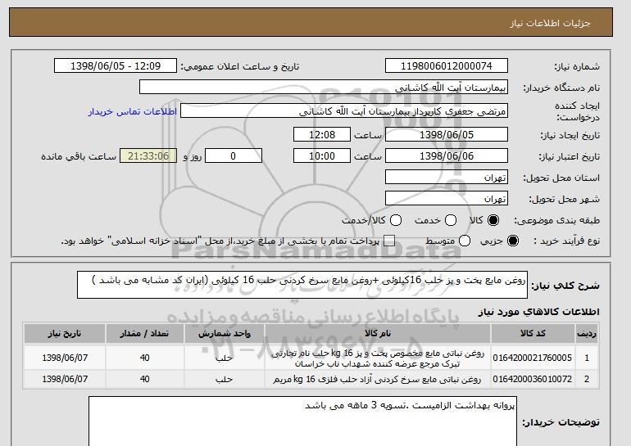This screenshot has height=446, width=631.
Task: Click the شرح کلی نیاز label
Action: (565, 286)
